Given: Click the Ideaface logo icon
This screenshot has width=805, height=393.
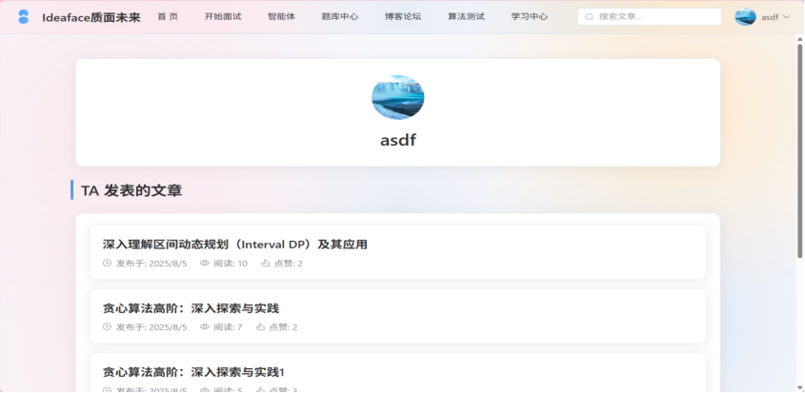Looking at the screenshot, I should [24, 16].
